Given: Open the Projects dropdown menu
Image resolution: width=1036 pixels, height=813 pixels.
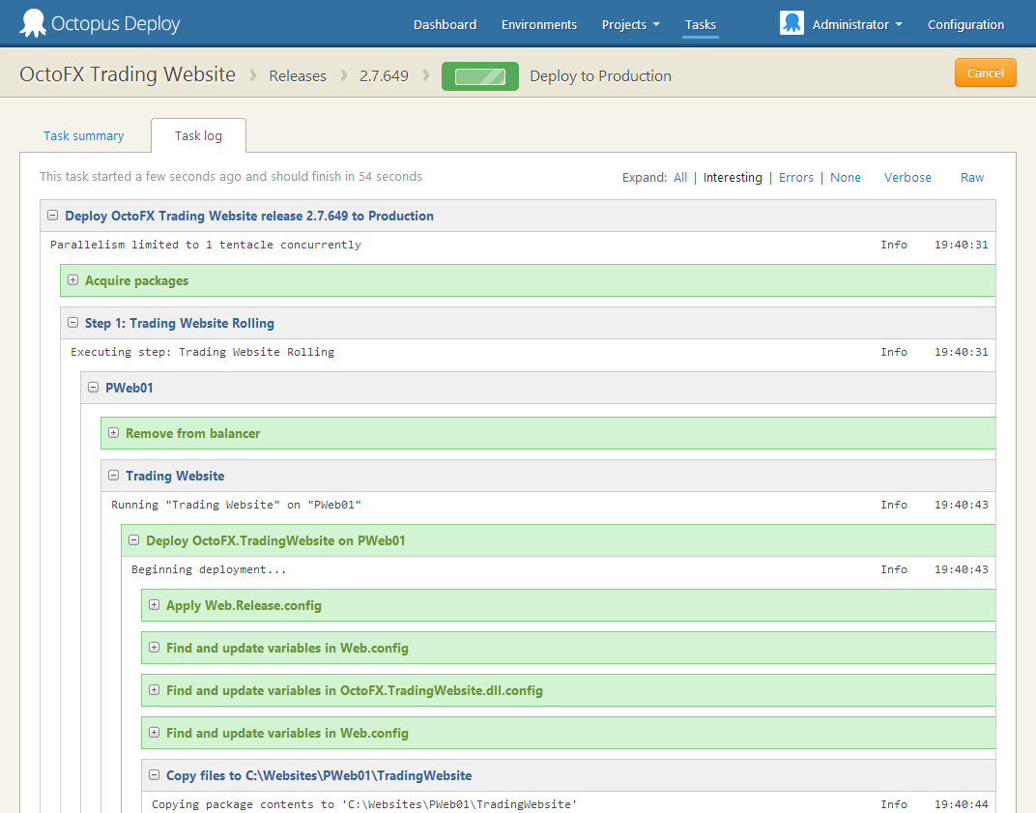Looking at the screenshot, I should pyautogui.click(x=630, y=25).
